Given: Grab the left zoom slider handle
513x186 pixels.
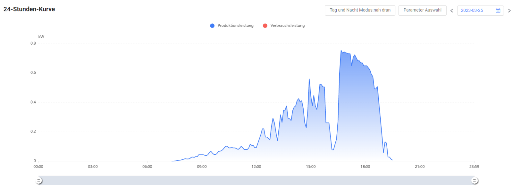Looking at the screenshot, I should coord(39,181).
